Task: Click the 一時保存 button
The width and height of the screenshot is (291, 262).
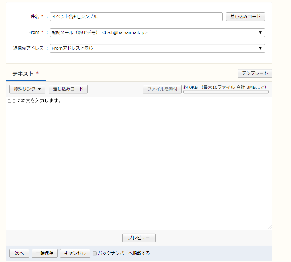Action: pyautogui.click(x=45, y=253)
